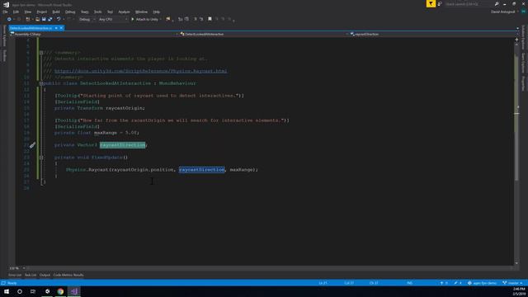Click the Increase Indent toolbar icon
The width and height of the screenshot is (528, 297).
(201, 19)
